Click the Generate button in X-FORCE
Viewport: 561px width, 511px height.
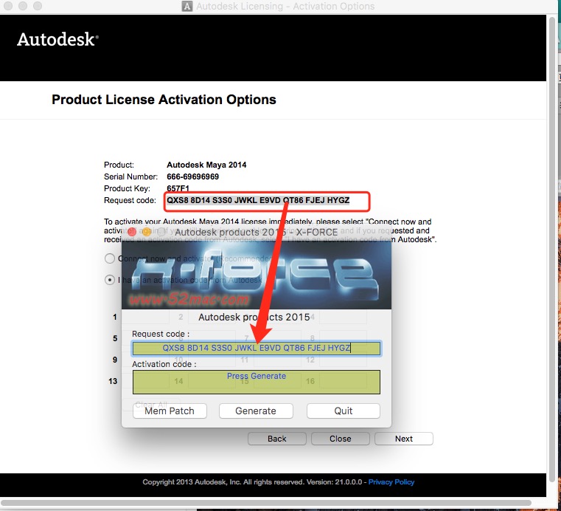(256, 411)
